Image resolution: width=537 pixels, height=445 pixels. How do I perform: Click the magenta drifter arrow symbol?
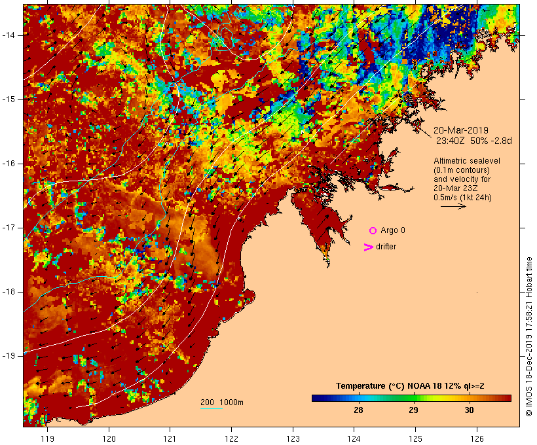369,247
